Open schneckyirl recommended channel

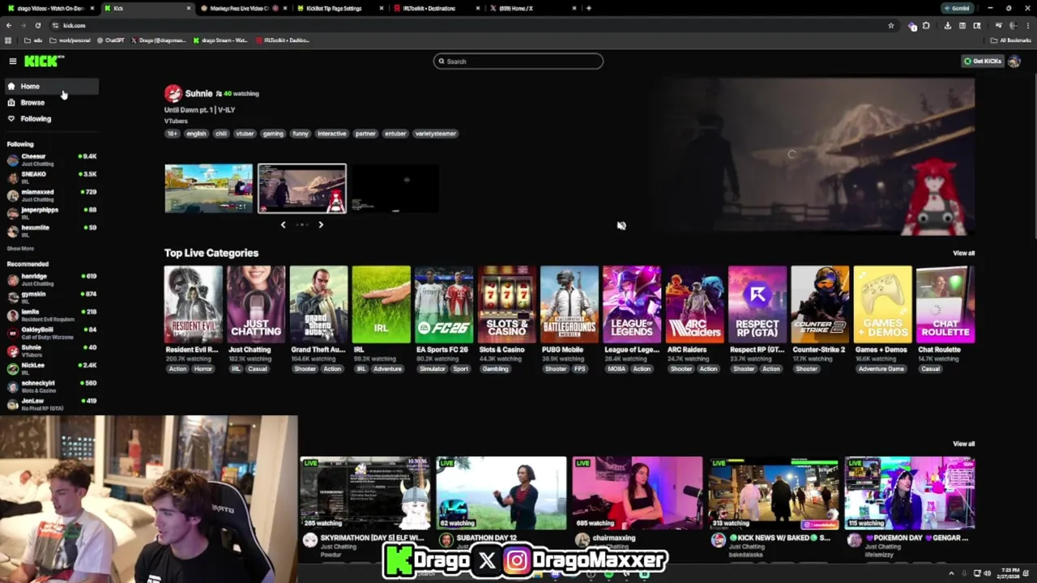coord(51,386)
